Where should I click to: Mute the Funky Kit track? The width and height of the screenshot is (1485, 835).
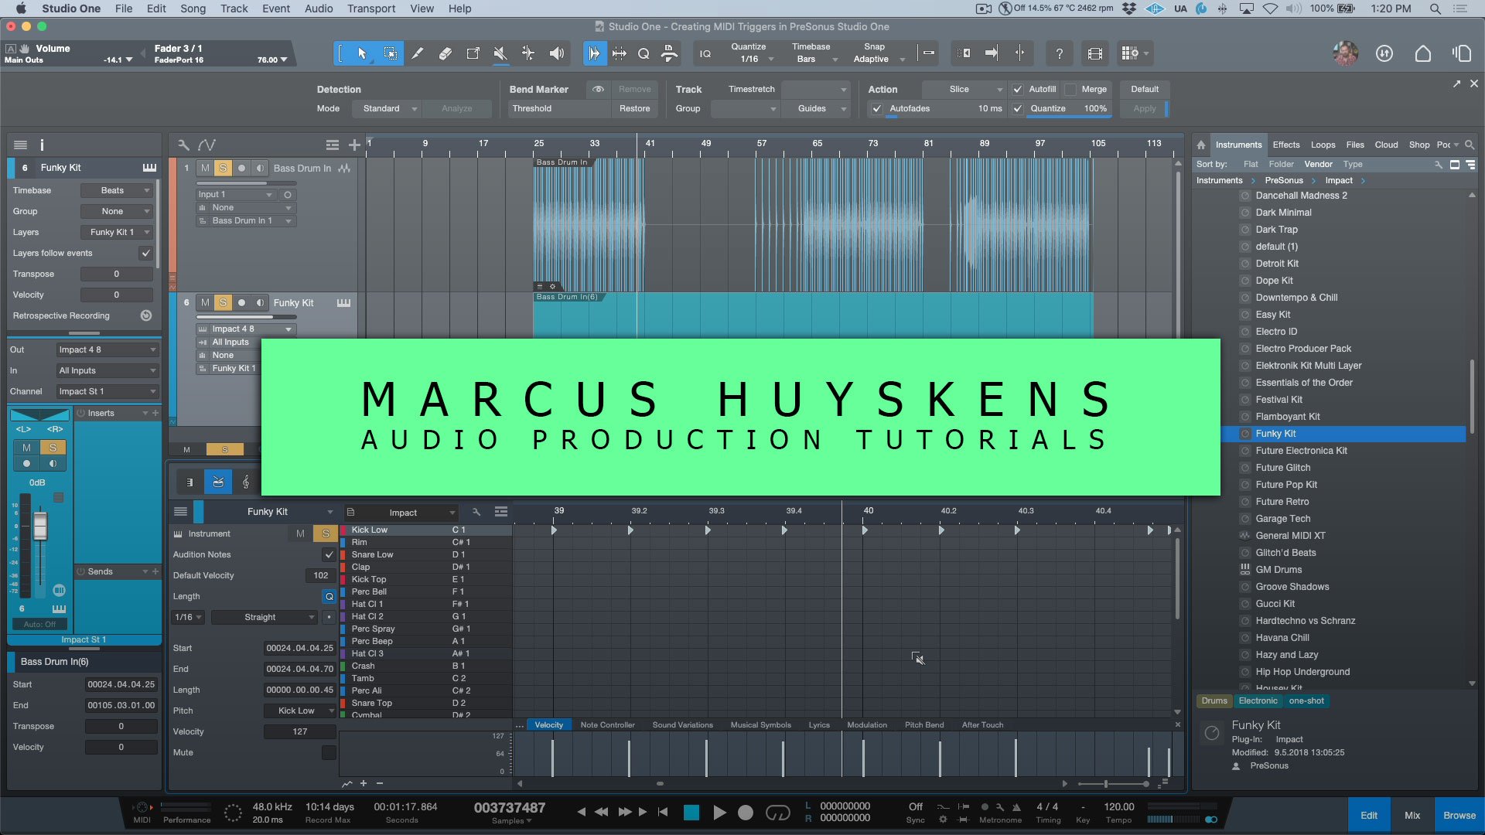(x=205, y=302)
